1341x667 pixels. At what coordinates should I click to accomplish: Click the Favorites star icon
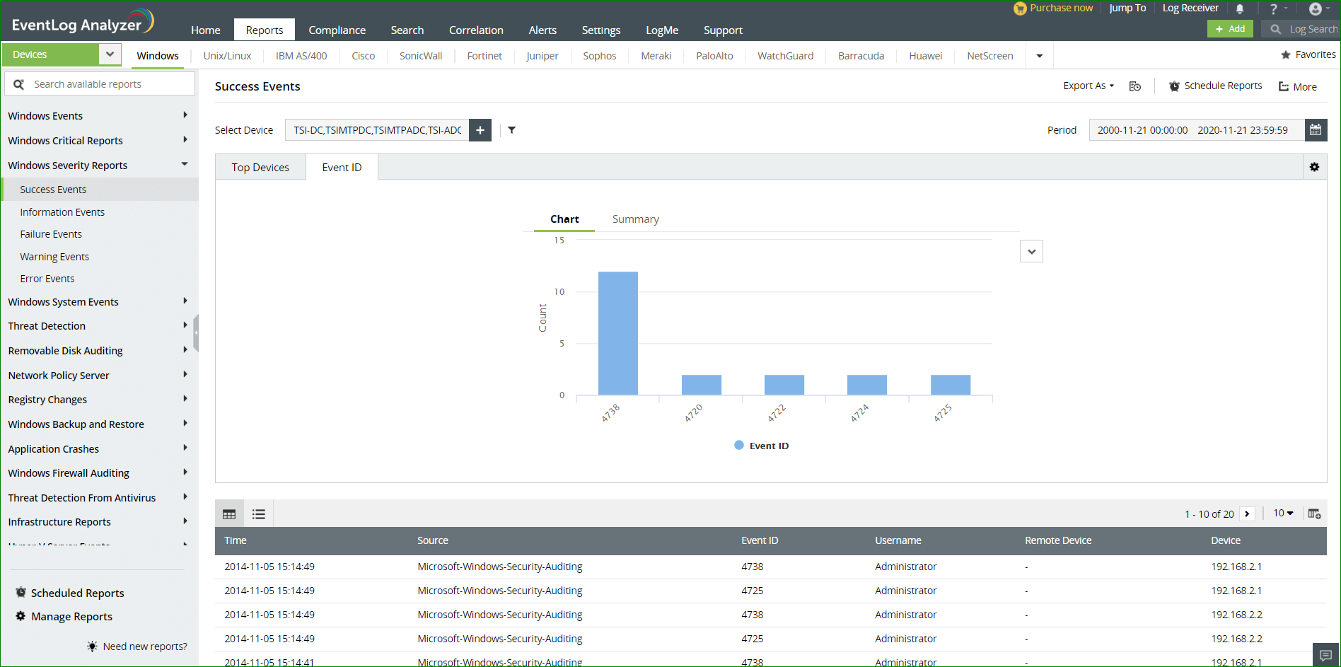1286,54
